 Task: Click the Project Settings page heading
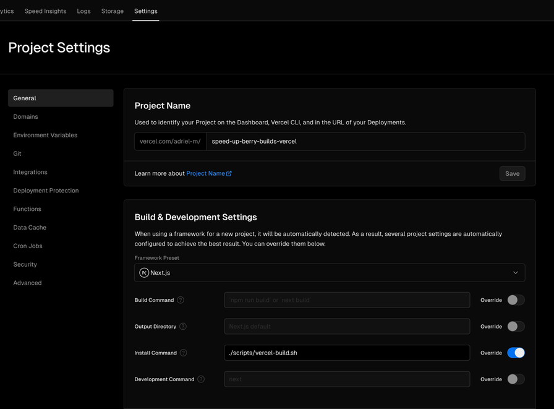59,48
